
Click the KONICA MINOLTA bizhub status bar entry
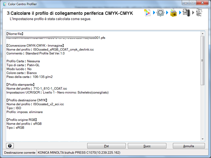[79, 153]
